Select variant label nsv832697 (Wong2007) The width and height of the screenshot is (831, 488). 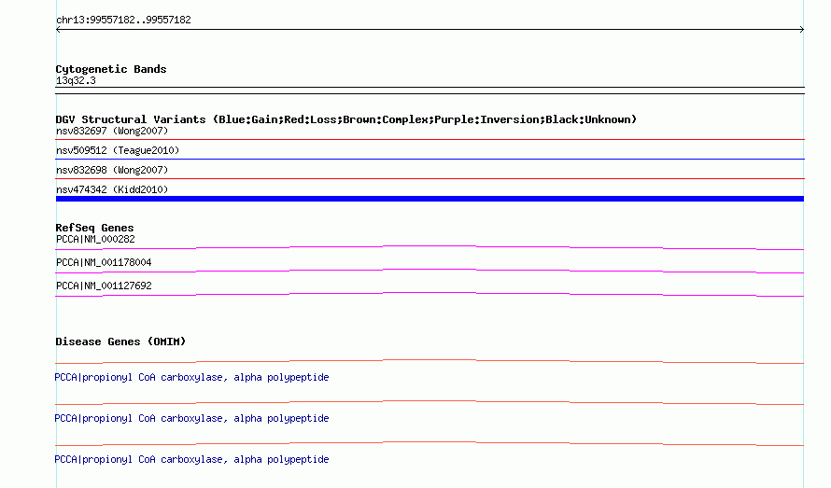[112, 131]
